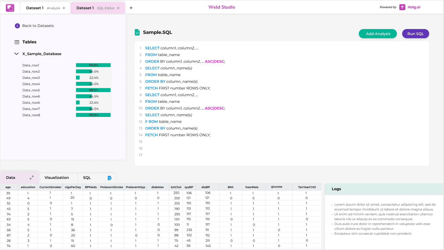Click the sysBP column header
444x250 pixels.
tap(189, 187)
